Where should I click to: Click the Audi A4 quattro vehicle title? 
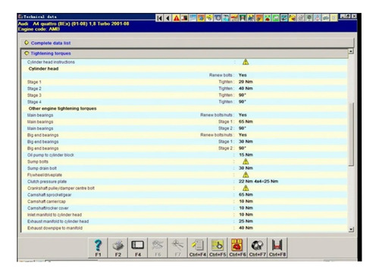coord(74,23)
